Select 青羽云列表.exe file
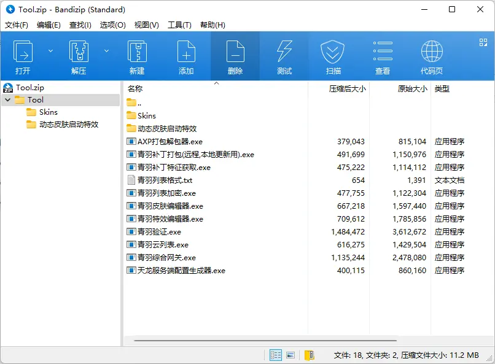 point(158,245)
